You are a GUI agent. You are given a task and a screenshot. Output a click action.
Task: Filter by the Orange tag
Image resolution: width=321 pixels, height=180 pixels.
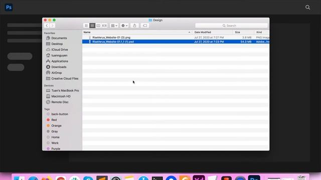[x=56, y=125]
